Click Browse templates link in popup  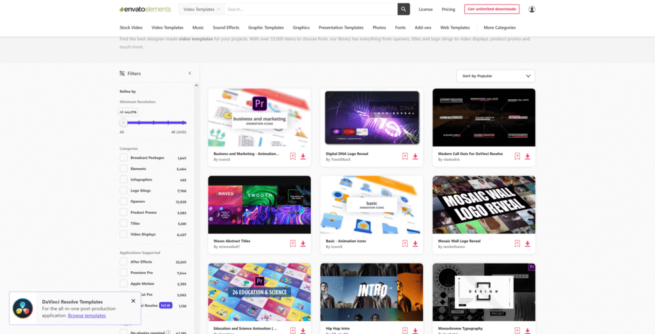click(87, 315)
